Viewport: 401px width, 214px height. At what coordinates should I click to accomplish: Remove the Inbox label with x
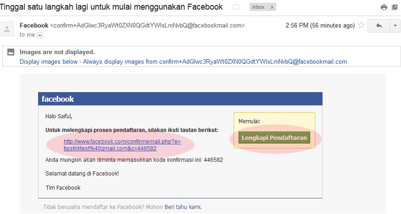click(272, 7)
